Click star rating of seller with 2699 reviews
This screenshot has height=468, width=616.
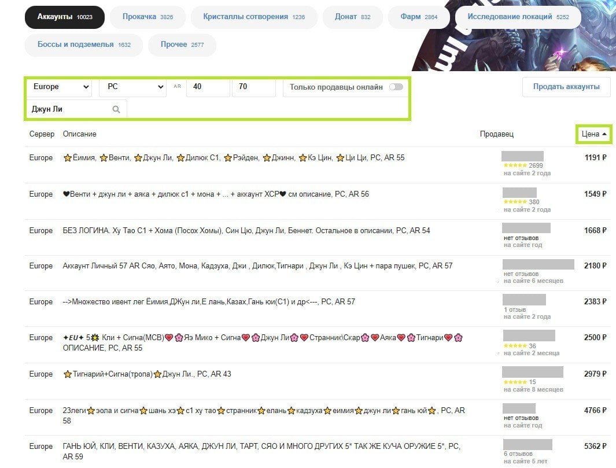[x=515, y=165]
